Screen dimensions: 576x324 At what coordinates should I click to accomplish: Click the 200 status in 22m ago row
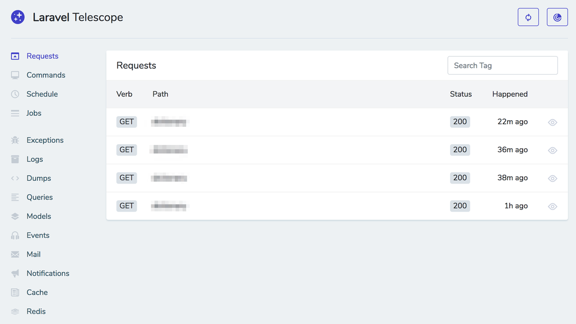460,122
